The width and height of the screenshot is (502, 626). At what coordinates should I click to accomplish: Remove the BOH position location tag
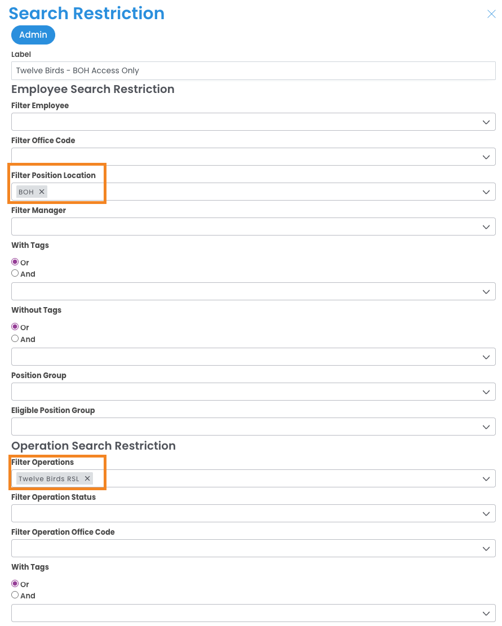[x=42, y=192]
